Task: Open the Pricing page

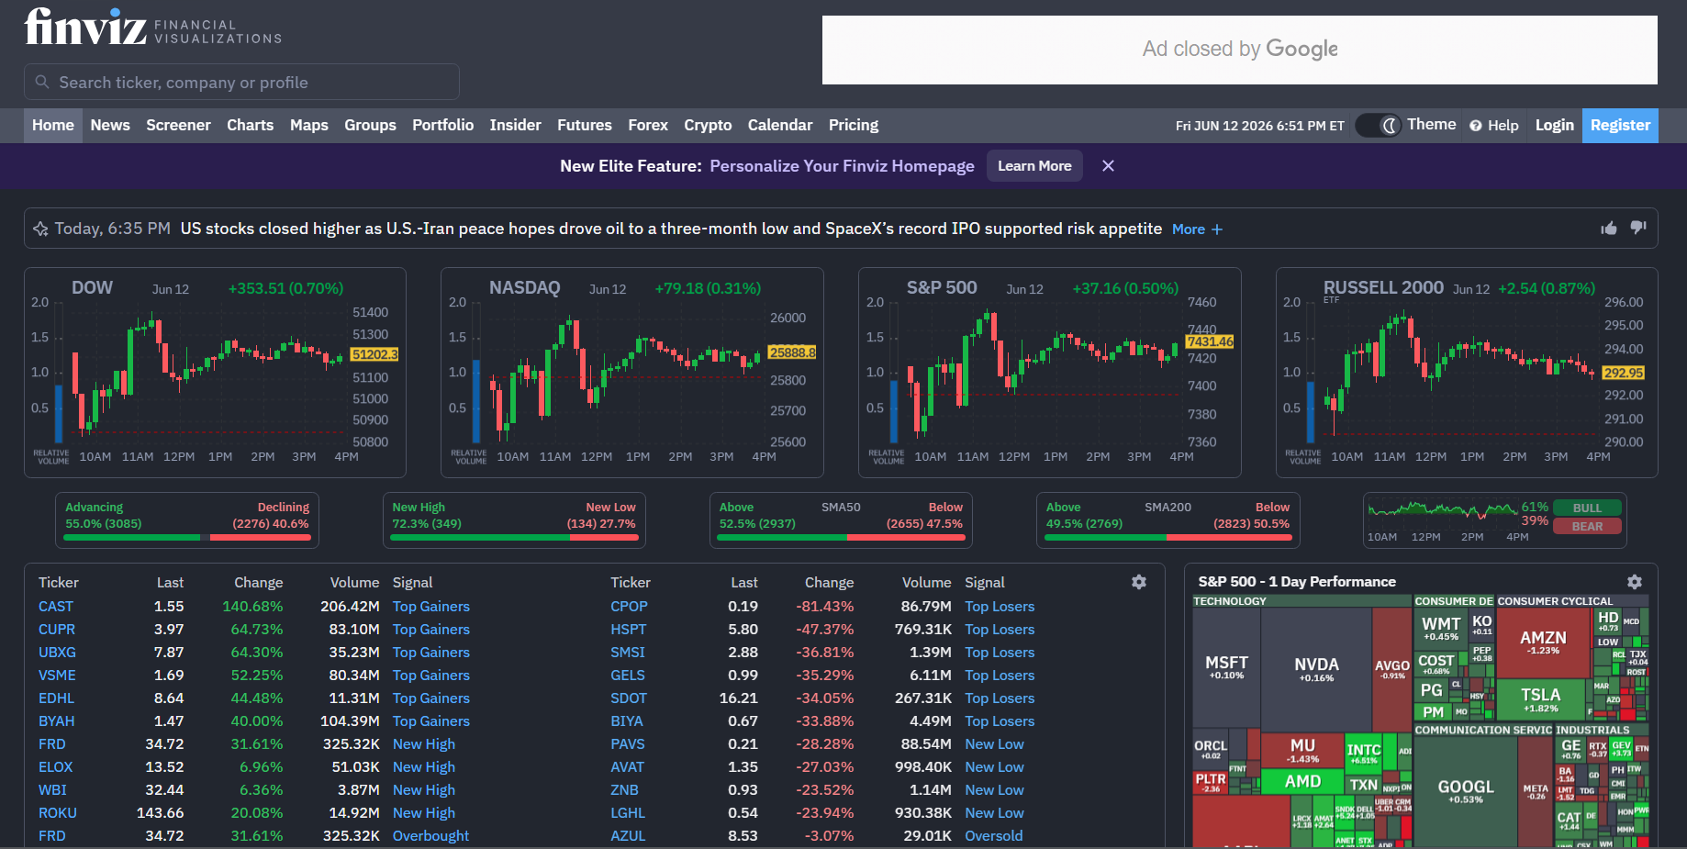Action: tap(854, 125)
